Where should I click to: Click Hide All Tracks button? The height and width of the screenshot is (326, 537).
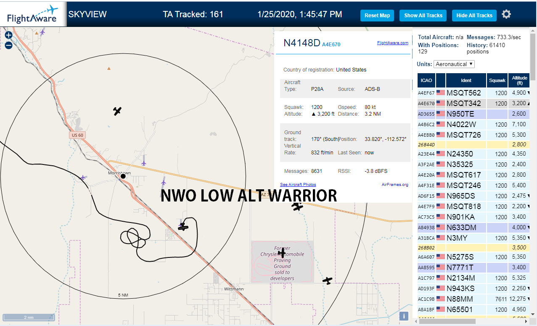pos(474,16)
